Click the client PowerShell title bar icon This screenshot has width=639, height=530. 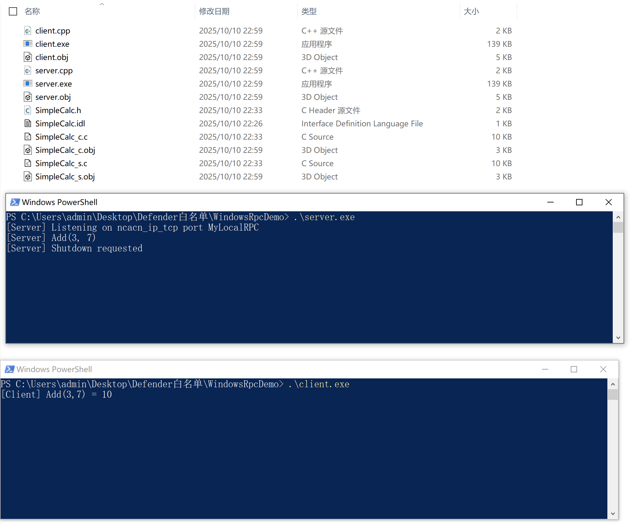(9, 369)
